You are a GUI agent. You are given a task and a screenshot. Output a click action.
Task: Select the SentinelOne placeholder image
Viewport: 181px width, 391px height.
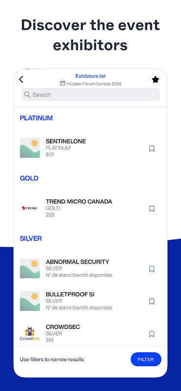(x=30, y=148)
